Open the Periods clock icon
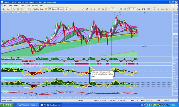Image resolution: width=179 pixels, height=107 pixels. [143, 9]
